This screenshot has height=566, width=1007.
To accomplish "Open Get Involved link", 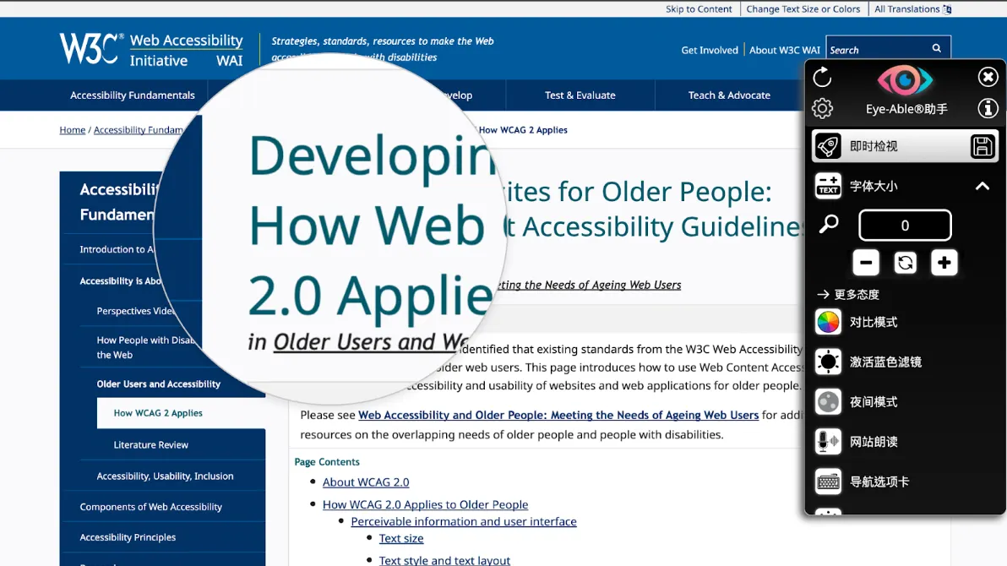I will click(x=709, y=50).
